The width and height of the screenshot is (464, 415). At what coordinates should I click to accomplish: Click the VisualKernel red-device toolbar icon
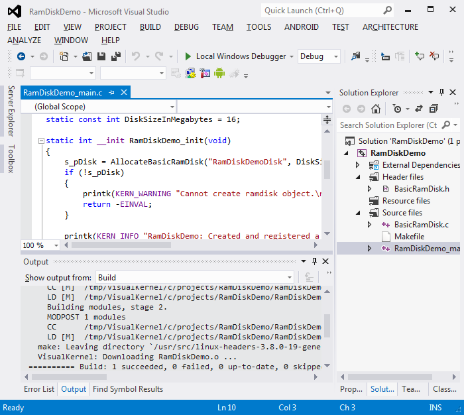(x=205, y=73)
